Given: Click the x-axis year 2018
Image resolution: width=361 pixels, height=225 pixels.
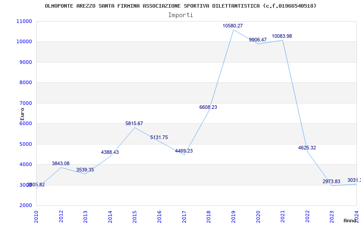Looking at the screenshot, I should point(208,217).
